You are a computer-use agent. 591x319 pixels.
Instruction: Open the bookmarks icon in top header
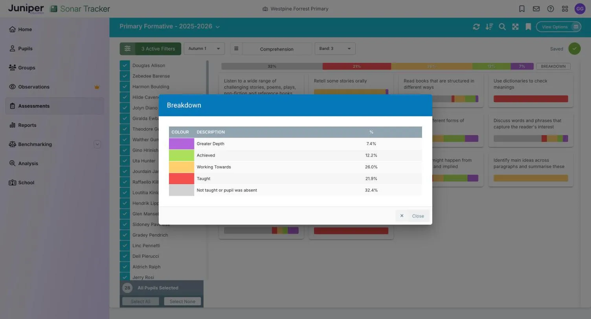[522, 9]
